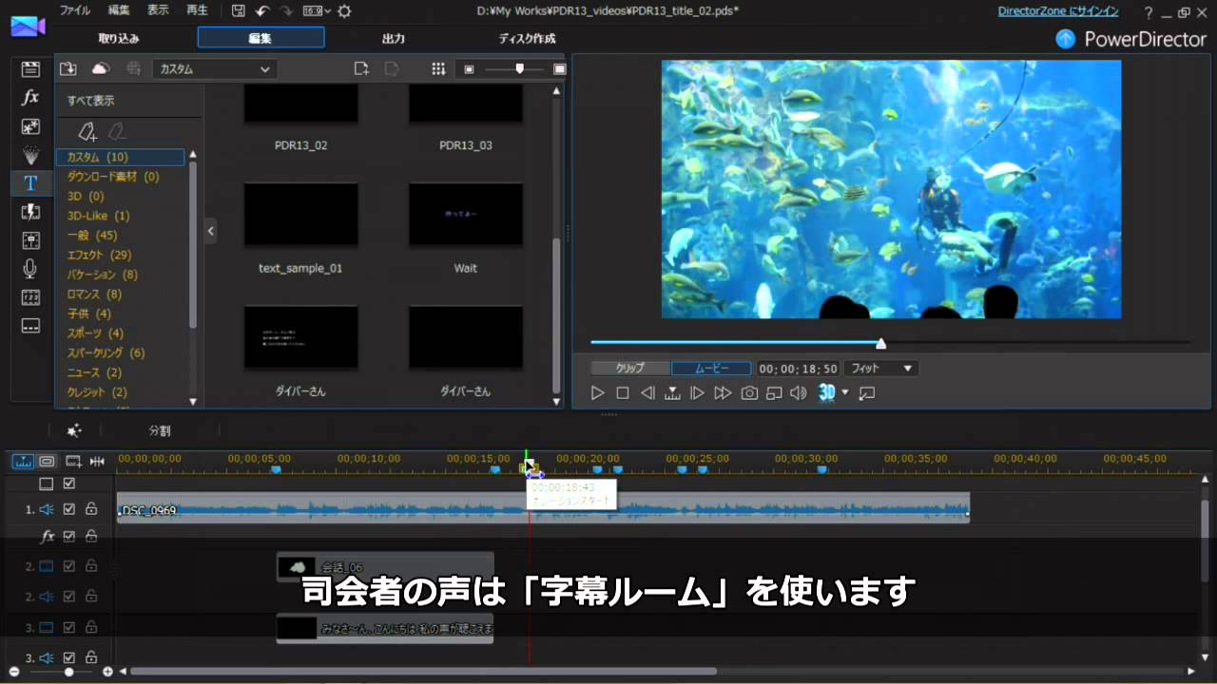Open the Transition Room lightning icon
1217x684 pixels.
tap(30, 212)
